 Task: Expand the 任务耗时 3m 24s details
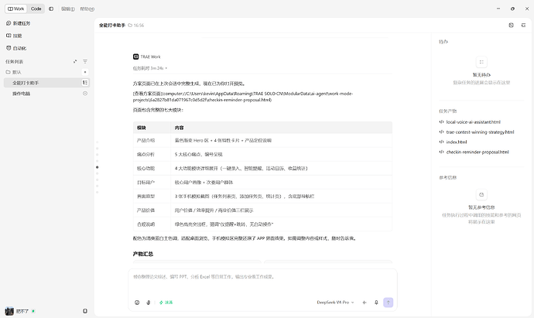pos(150,68)
